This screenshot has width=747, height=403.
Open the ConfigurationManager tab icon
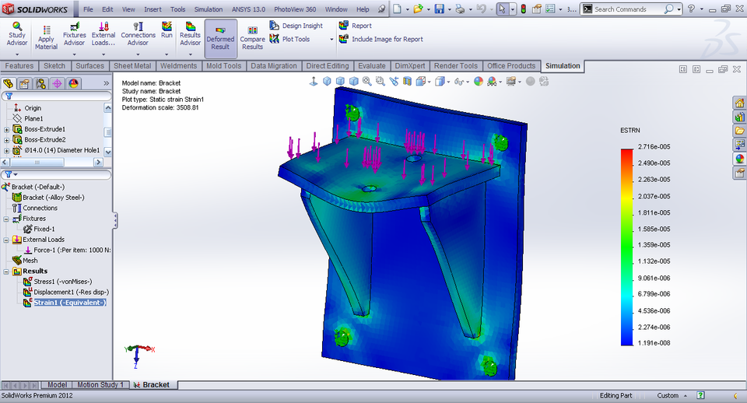coord(41,84)
